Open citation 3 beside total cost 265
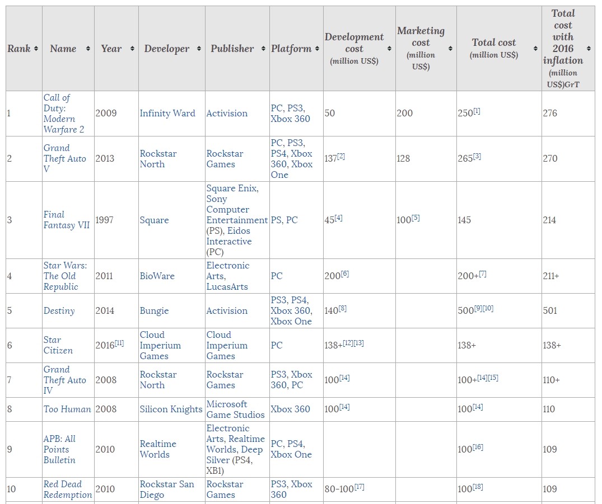Viewport: 602px width, 504px height. point(477,157)
